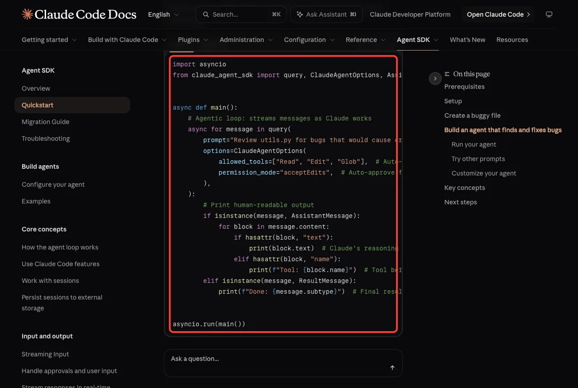Open the Configuration dropdown
Viewport: 578px width, 388px height.
pos(309,40)
